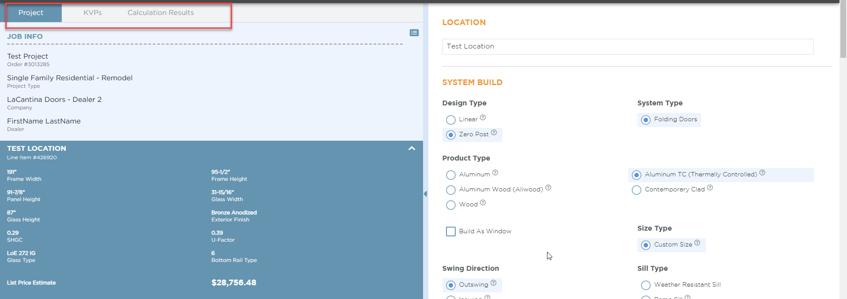Switch to the KVPs tab
The image size is (847, 299).
(93, 13)
